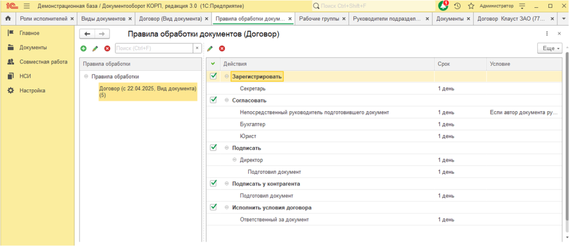Open the Документы section in sidebar
Screen dimensions: 569x246
click(33, 47)
